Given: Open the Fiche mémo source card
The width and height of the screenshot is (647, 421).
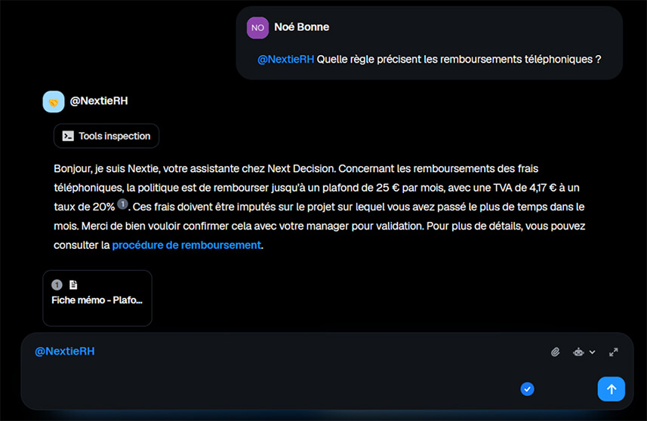Looking at the screenshot, I should [x=97, y=299].
